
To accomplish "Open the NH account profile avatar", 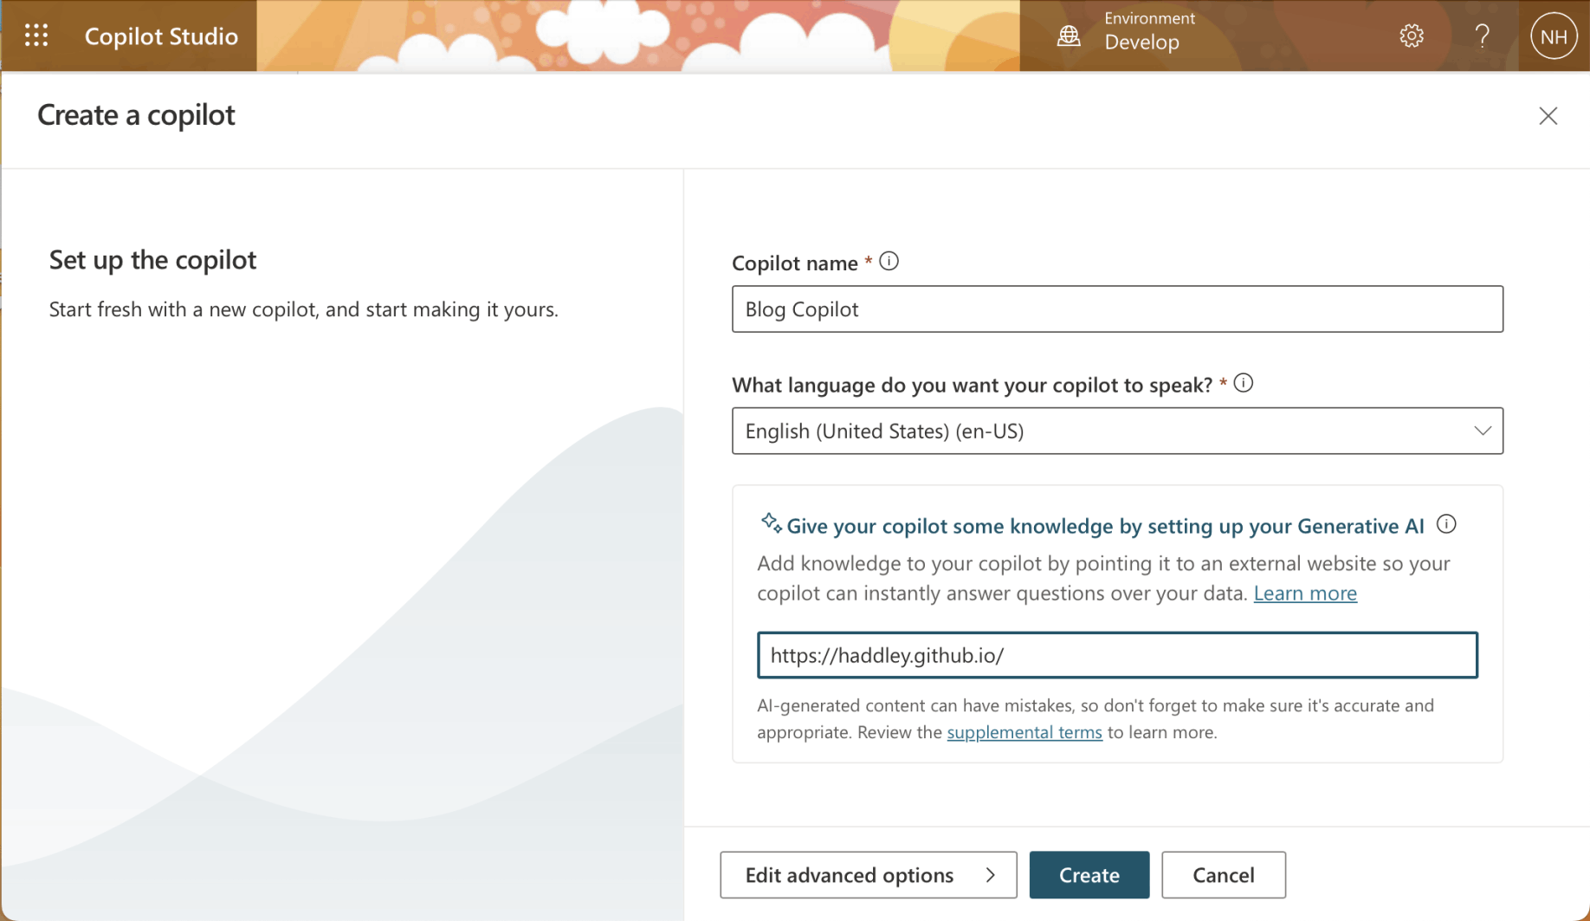I will coord(1553,36).
